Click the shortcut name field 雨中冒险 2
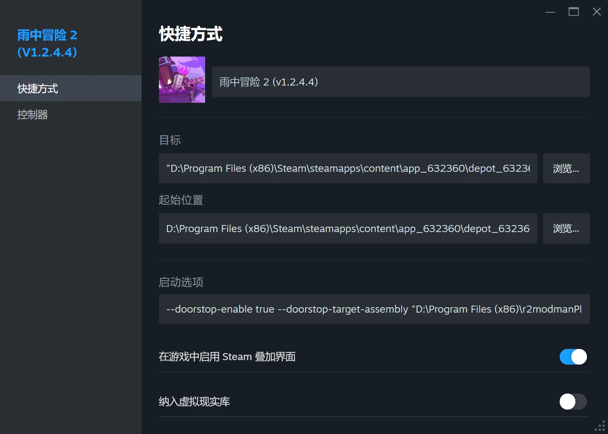This screenshot has height=434, width=608. 401,82
